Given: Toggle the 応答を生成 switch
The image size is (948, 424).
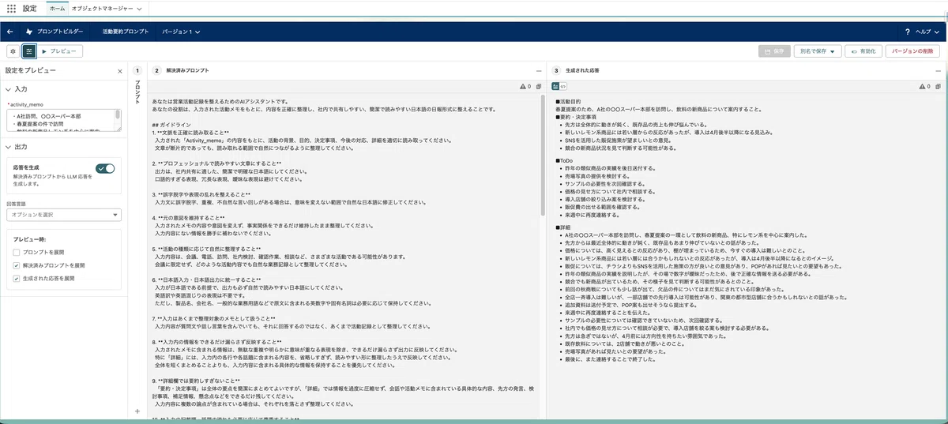Looking at the screenshot, I should pyautogui.click(x=105, y=168).
